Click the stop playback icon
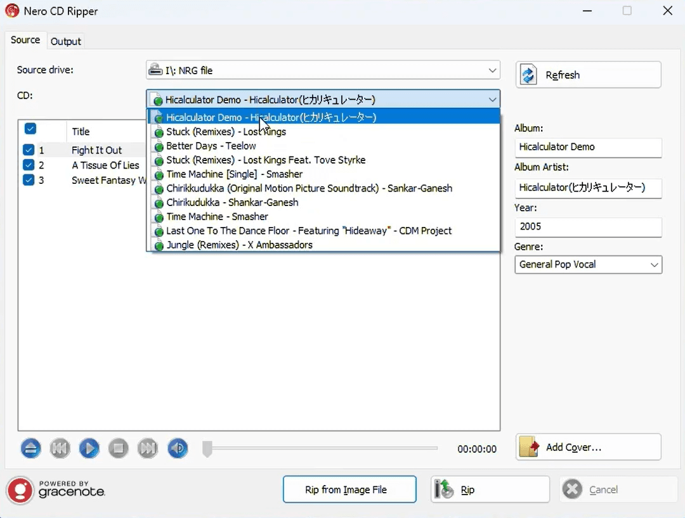 118,448
